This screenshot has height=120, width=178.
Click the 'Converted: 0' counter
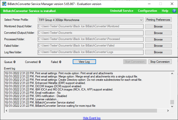click(33, 62)
